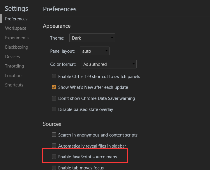The height and width of the screenshot is (170, 210).
Task: Select the Preferences settings tab
Action: pyautogui.click(x=16, y=19)
